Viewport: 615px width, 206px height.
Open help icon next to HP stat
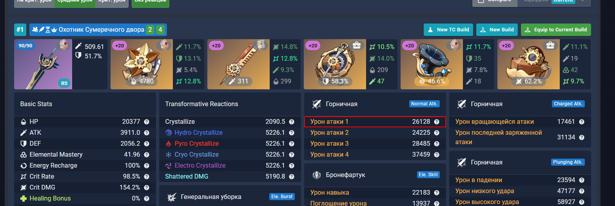pyautogui.click(x=147, y=122)
